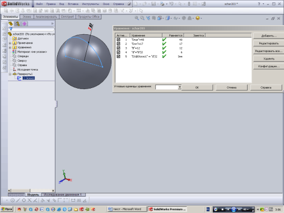Click the Print icon in top toolbar

pyautogui.click(x=162, y=4)
